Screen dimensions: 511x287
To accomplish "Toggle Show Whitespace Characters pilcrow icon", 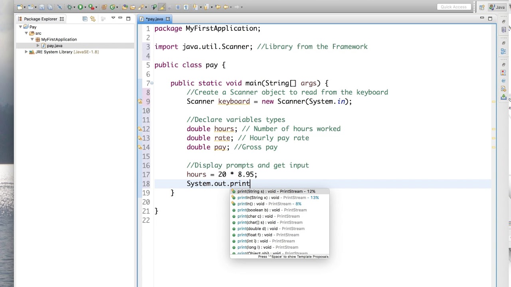I will click(x=186, y=7).
